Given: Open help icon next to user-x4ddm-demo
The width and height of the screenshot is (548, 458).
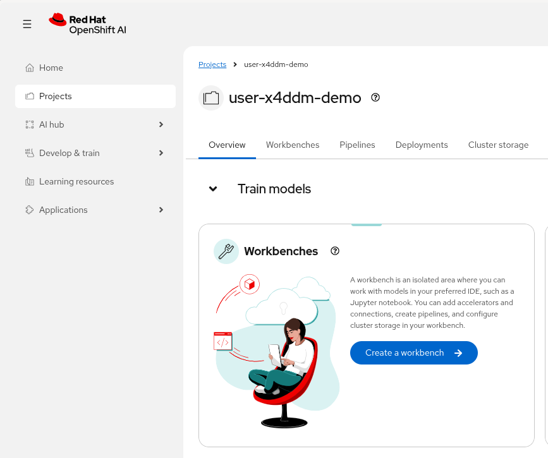Looking at the screenshot, I should [375, 97].
